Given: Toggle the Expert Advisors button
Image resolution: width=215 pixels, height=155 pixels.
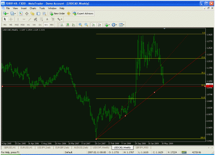Looking at the screenshot, I should (83, 13).
